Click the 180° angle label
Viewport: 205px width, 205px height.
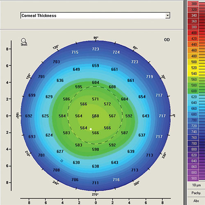tap(17, 115)
